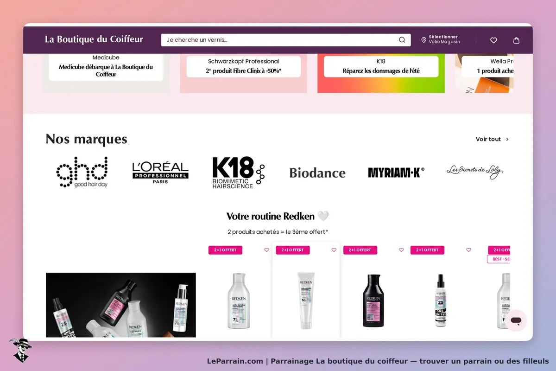
Task: Open the shopping bag cart icon
Action: click(x=516, y=40)
